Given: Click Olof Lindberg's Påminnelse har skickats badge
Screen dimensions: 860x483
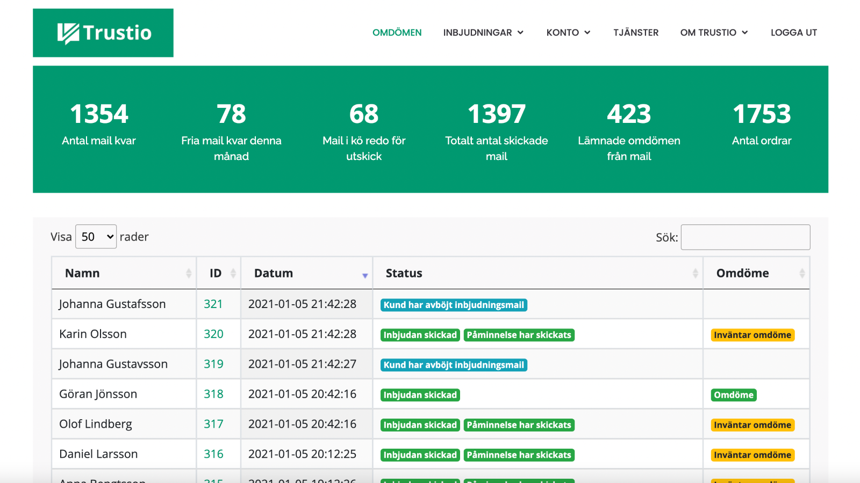Looking at the screenshot, I should tap(519, 425).
